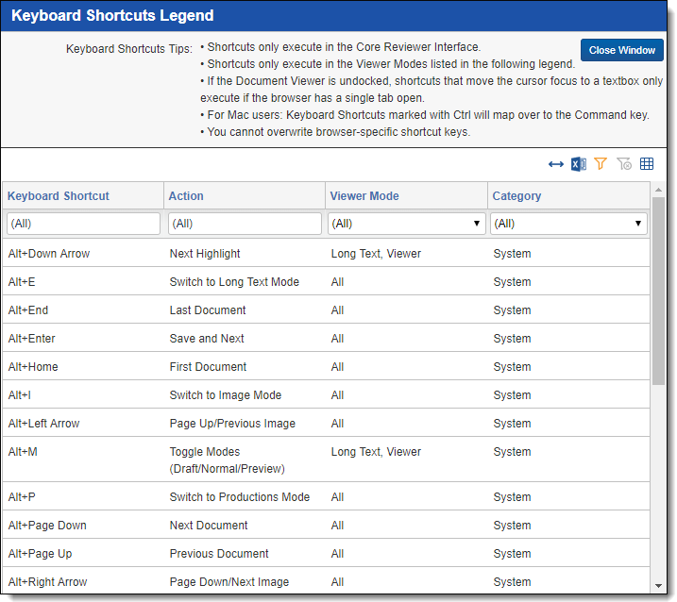
Task: Click the vertical scrollbar thumb
Action: pos(658,291)
